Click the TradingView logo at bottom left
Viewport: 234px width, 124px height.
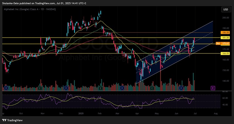(12, 120)
